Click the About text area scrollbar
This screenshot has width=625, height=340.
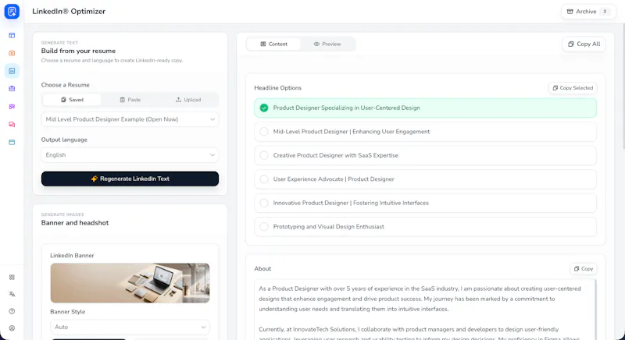(x=595, y=310)
